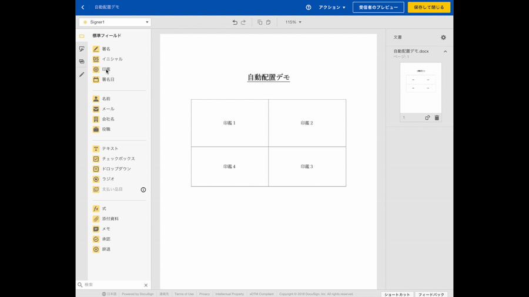Select the standard fields sidebar tab
Viewport: 529px width, 297px height.
point(82,36)
